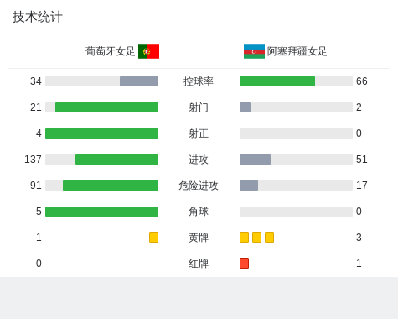Click Portugal's 射正 shots-on-target bar
This screenshot has height=319, width=398.
pyautogui.click(x=101, y=133)
